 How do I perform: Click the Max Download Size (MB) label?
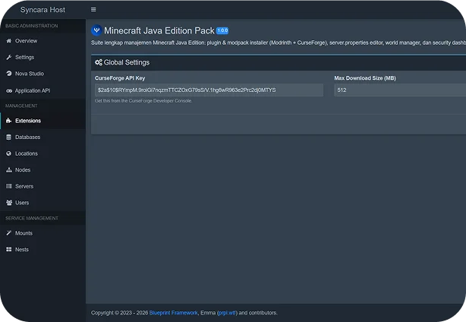pyautogui.click(x=365, y=78)
